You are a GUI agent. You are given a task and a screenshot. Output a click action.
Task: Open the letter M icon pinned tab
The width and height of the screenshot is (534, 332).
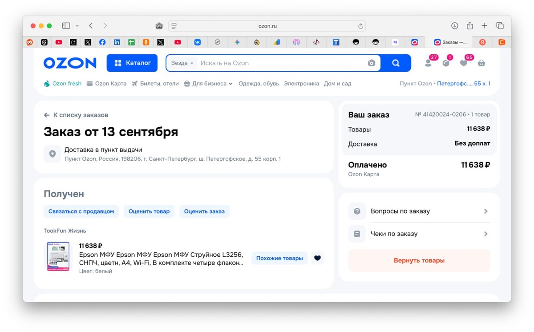(395, 42)
